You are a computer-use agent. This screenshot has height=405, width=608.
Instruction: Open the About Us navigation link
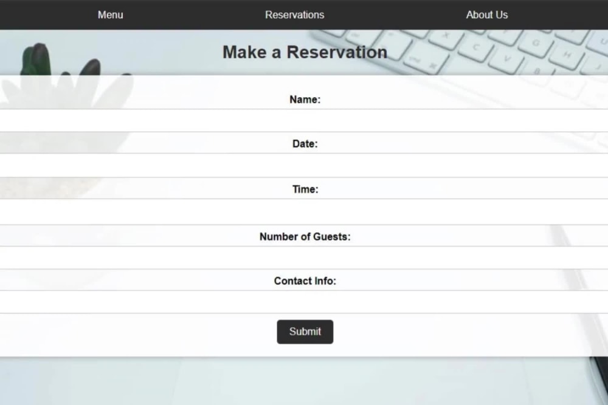click(487, 15)
